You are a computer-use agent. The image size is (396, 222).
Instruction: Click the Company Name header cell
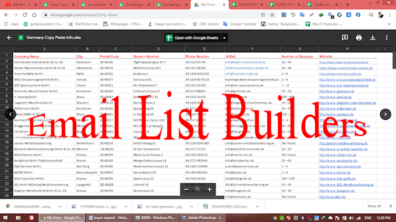44,56
